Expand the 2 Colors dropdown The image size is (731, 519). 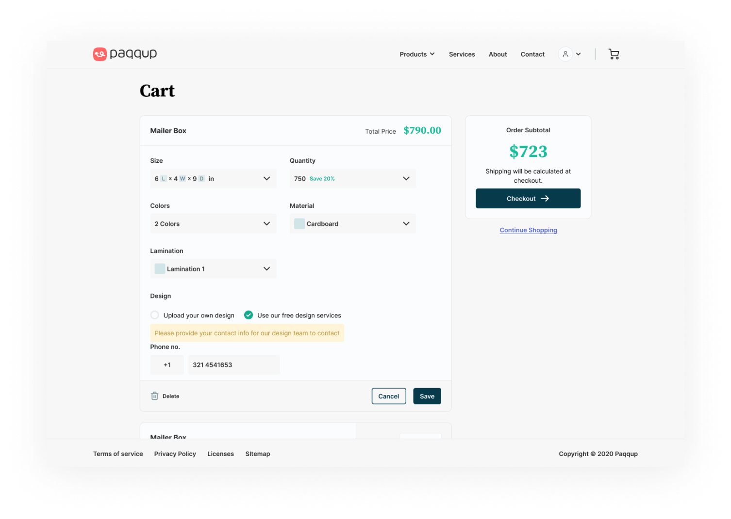213,223
